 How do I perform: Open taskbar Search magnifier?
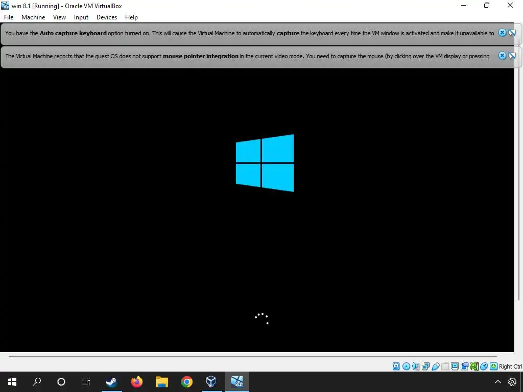pyautogui.click(x=37, y=382)
